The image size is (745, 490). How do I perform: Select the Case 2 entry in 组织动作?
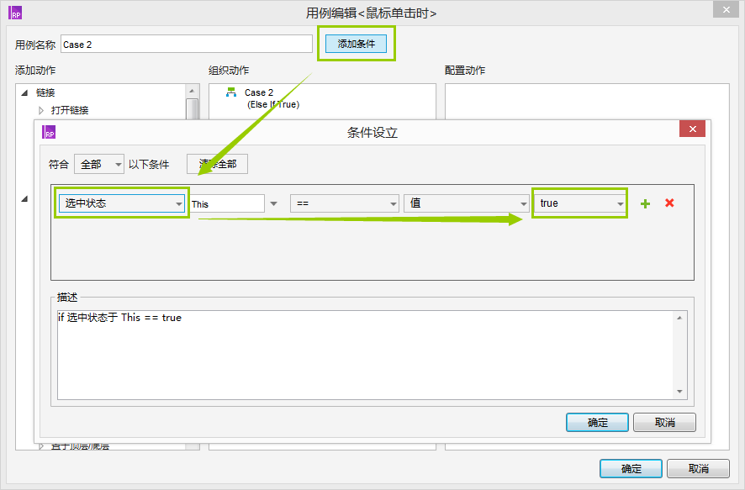point(259,92)
